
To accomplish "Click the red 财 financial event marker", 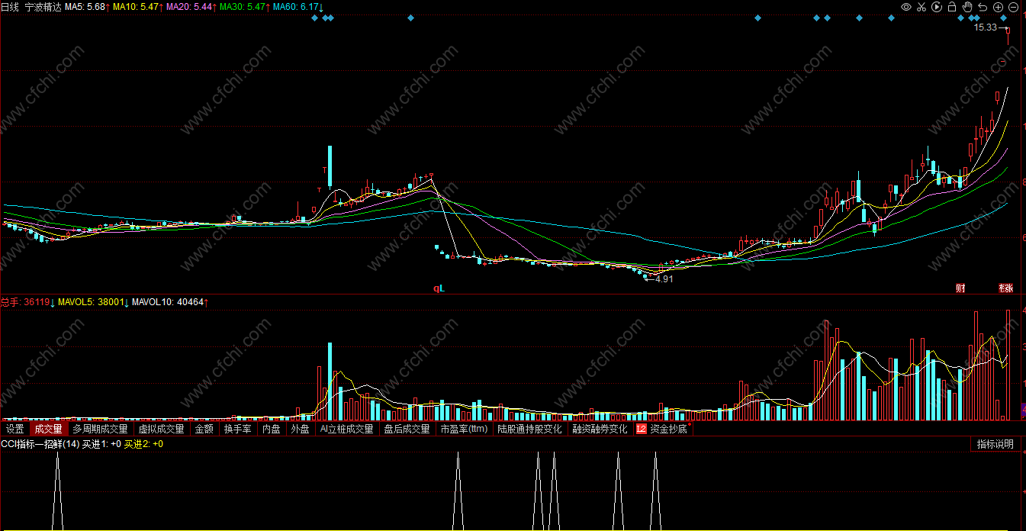I will tap(960, 288).
